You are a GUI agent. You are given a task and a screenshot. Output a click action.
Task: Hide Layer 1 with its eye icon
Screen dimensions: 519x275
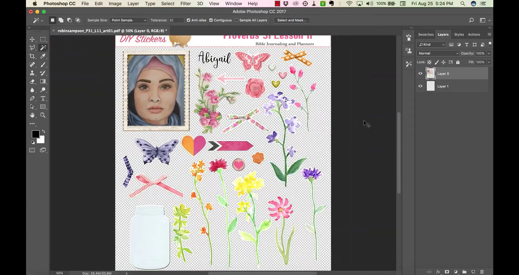[x=420, y=86]
